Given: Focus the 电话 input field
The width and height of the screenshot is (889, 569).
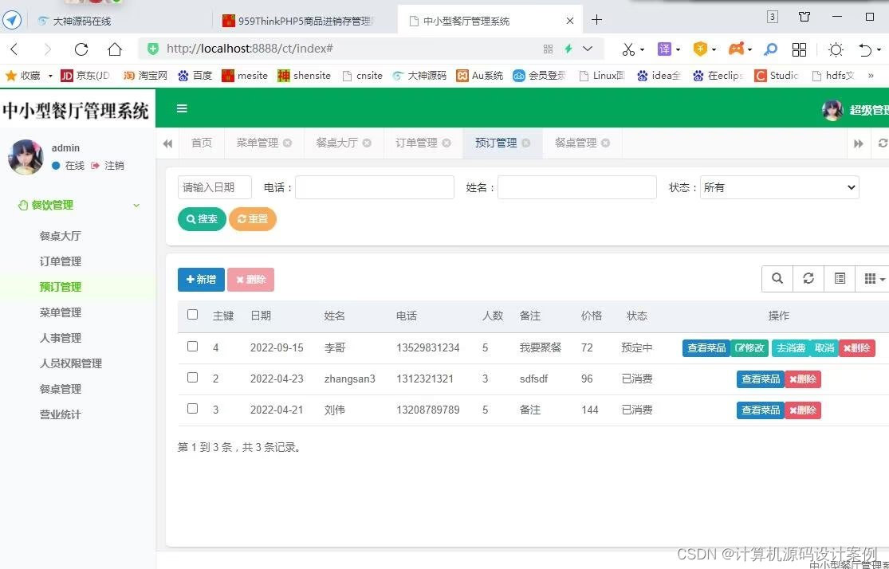Looking at the screenshot, I should pos(375,187).
